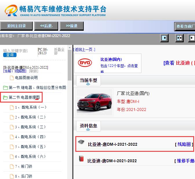
Task: Click the left panel scrollbar thumb
Action: (x=70, y=65)
